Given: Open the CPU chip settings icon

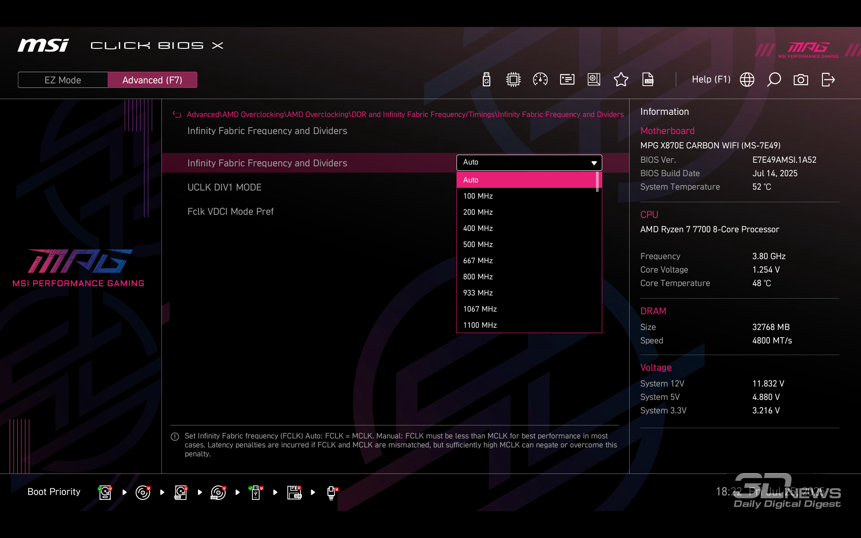Looking at the screenshot, I should coord(513,80).
